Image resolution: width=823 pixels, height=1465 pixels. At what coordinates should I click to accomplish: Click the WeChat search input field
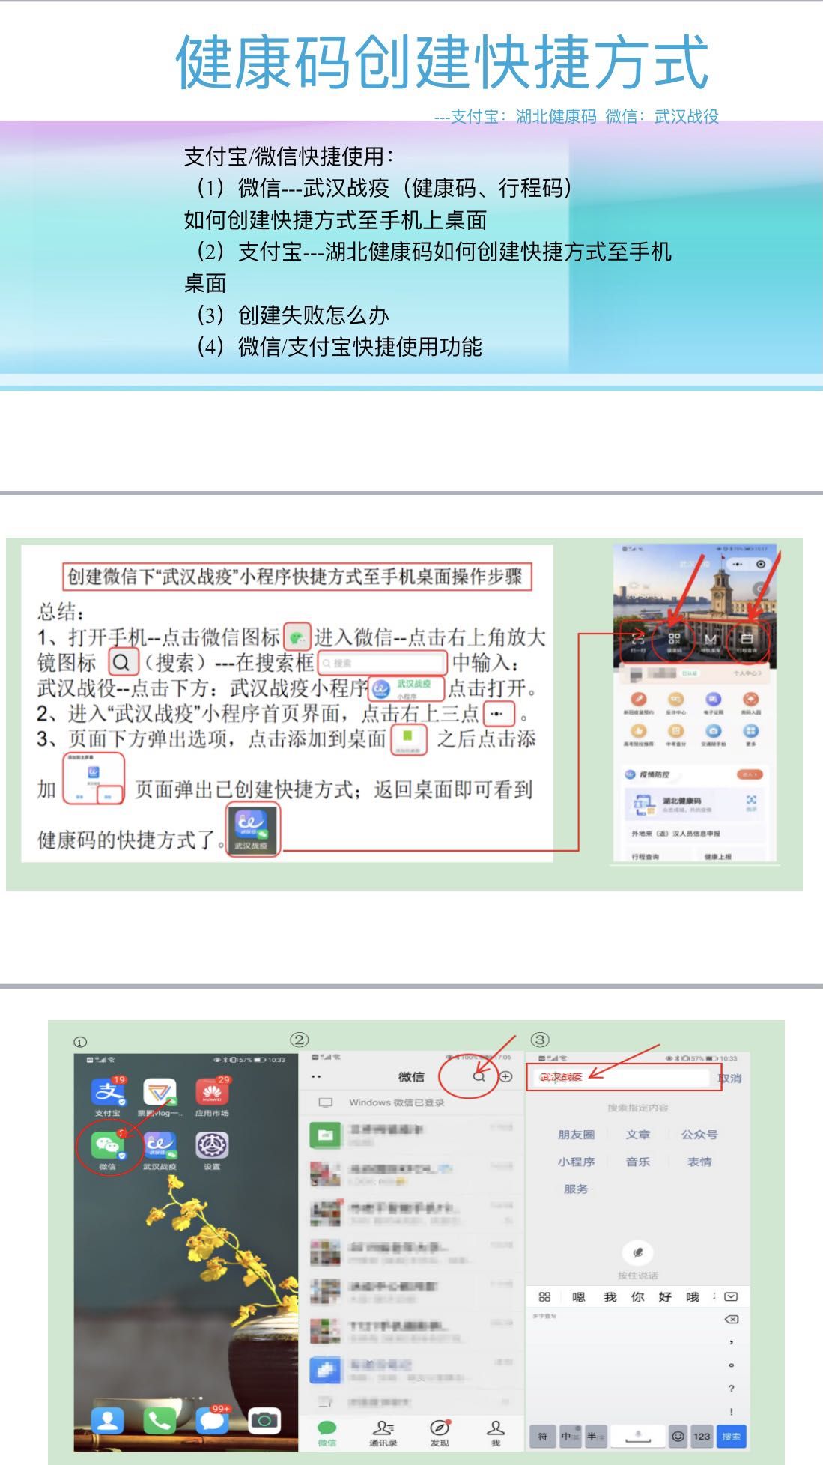(620, 1077)
